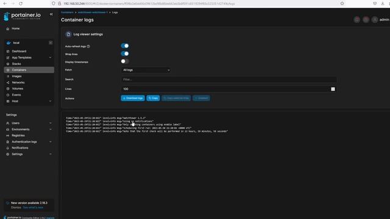Click the Portainer.io logo
Screen dimensions: 390x219
point(22,16)
